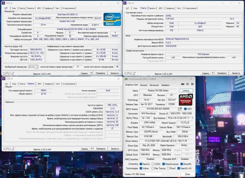Click Закрыть button in CPU window
Viewport: 245px width, 178px height.
[x=114, y=73]
